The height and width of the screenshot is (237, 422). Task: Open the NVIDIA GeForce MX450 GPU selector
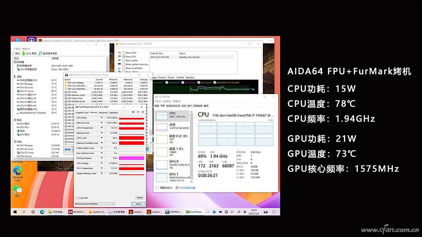95,204
